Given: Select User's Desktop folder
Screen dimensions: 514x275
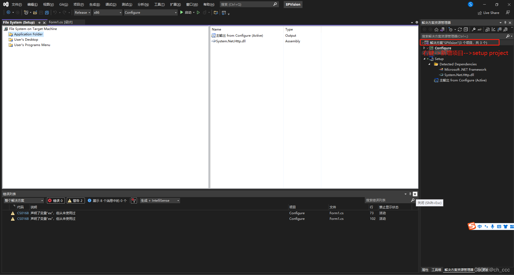Looking at the screenshot, I should [x=23, y=40].
